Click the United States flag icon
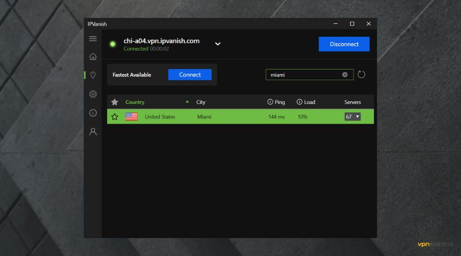The width and height of the screenshot is (461, 256). point(132,117)
